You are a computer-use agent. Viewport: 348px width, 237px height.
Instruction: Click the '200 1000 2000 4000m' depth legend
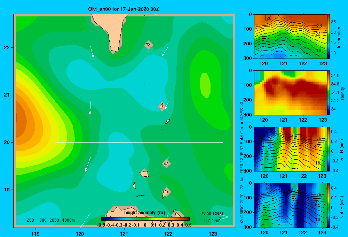[x=51, y=220]
